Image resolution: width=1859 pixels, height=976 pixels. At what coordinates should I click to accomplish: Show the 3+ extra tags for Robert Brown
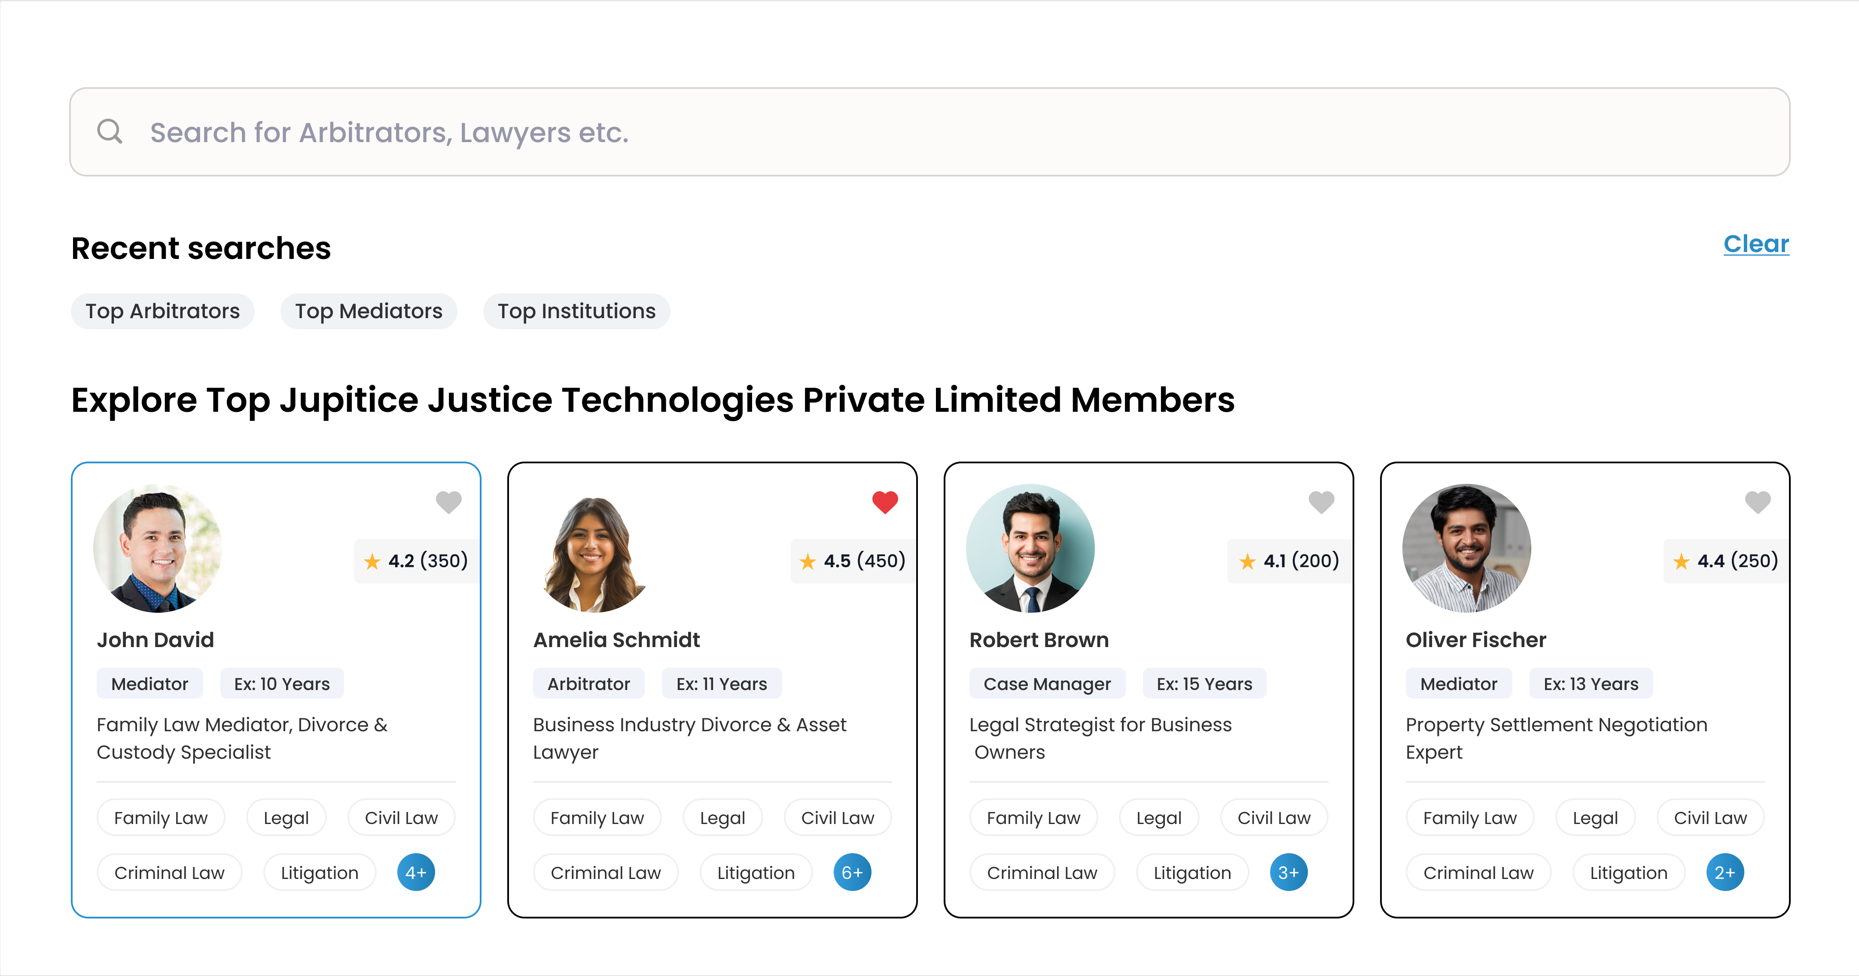pyautogui.click(x=1289, y=872)
